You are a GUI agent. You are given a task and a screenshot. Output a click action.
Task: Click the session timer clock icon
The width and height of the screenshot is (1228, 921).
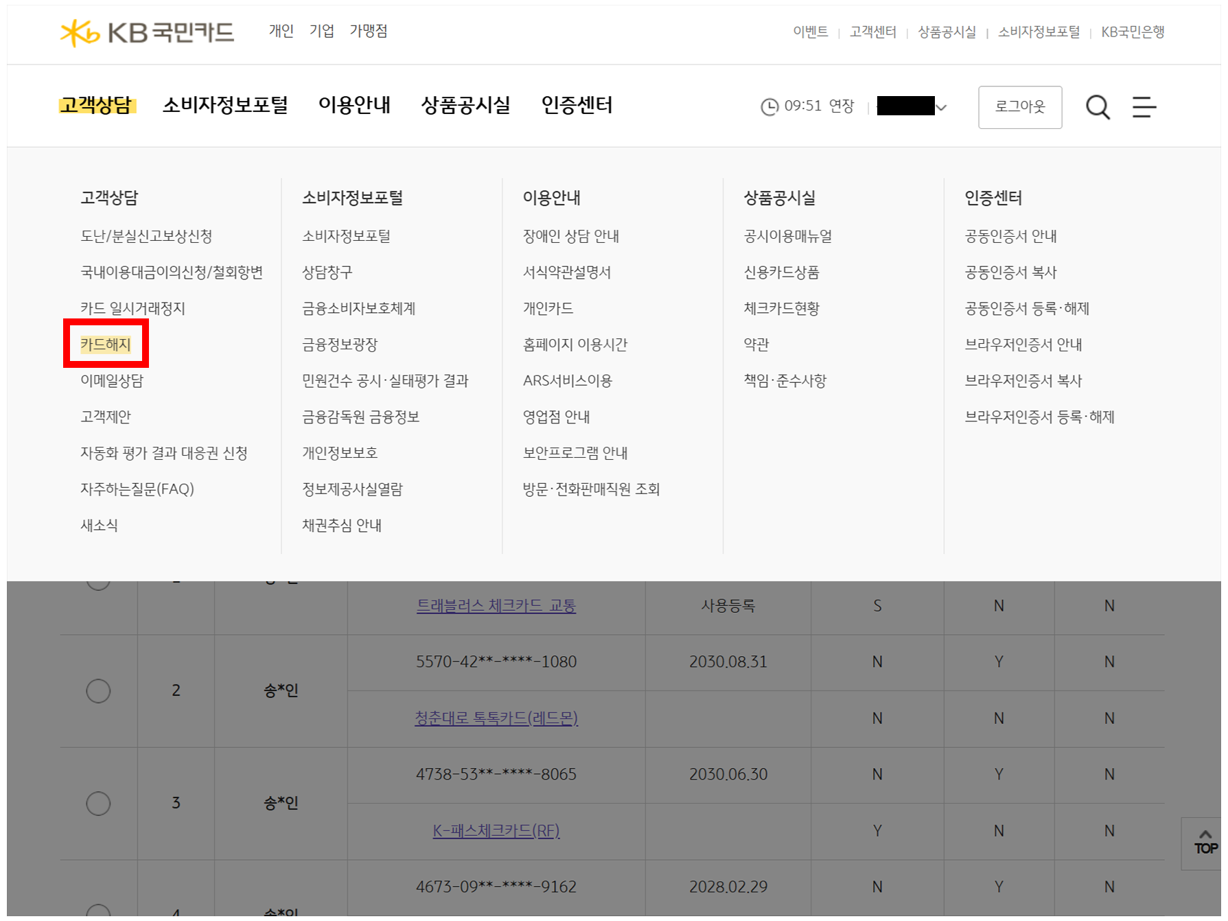(x=769, y=107)
